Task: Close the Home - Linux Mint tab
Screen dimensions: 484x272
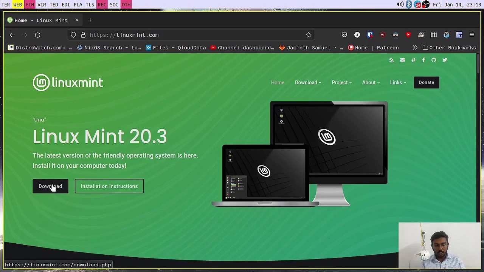Action: 77,20
